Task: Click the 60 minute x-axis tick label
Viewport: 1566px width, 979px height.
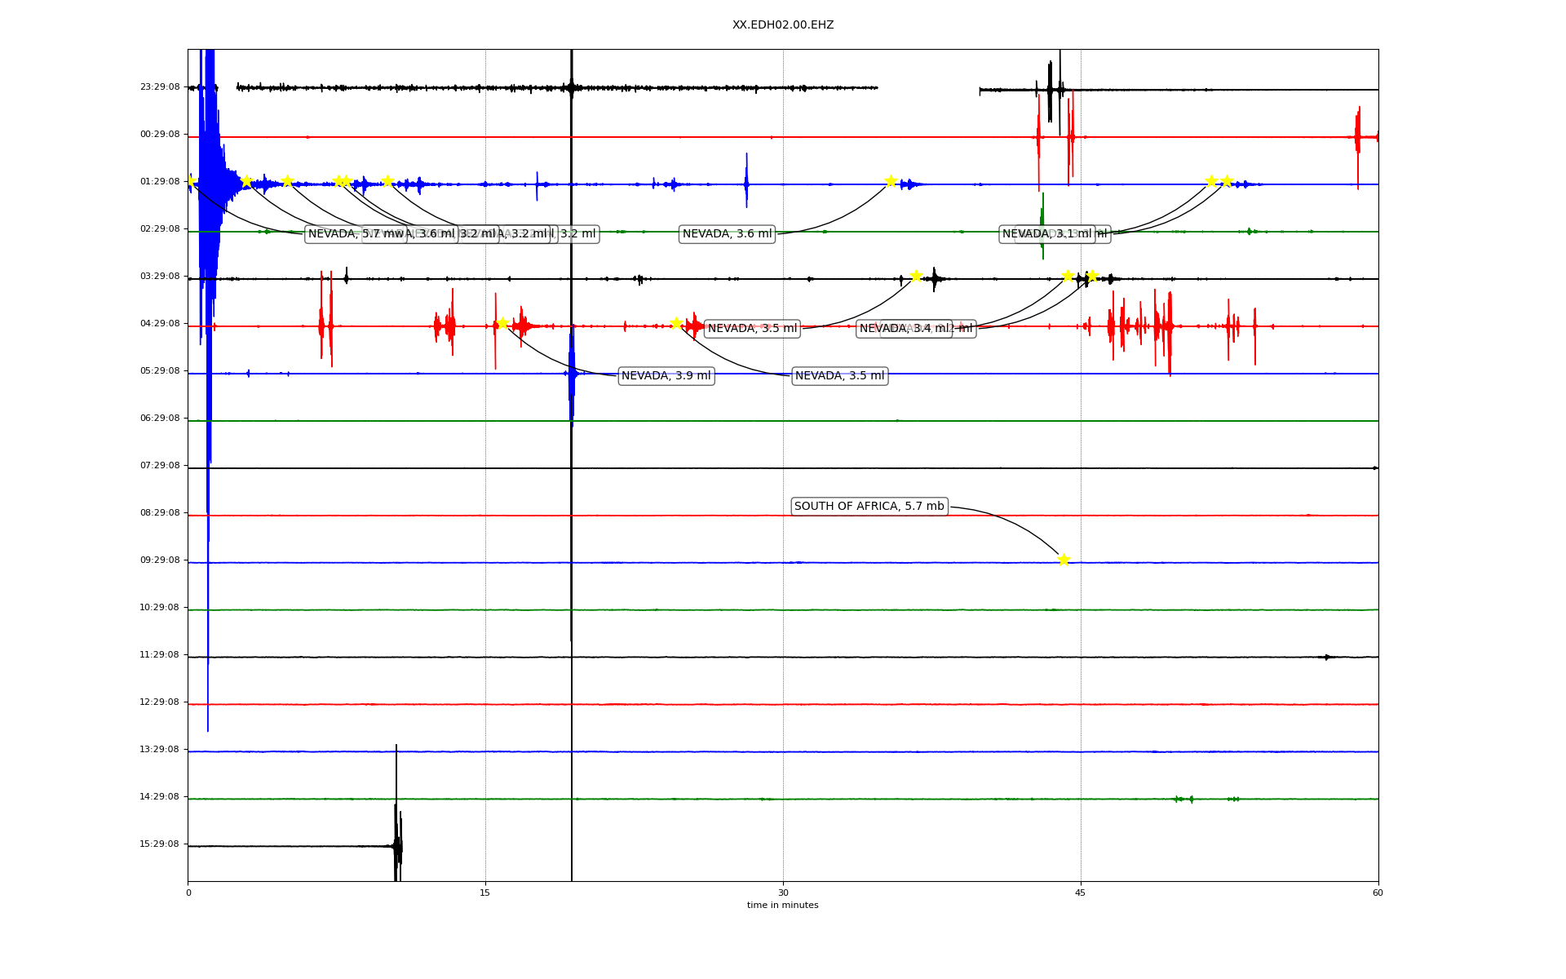Action: coord(1378,893)
